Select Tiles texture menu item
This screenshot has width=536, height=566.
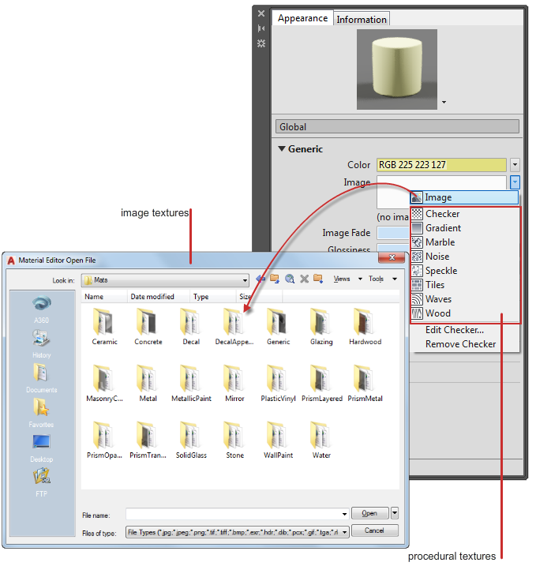(x=465, y=285)
